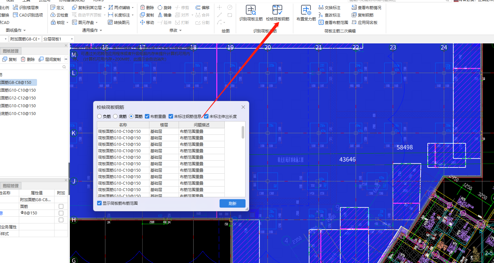Click 复制 in 图纸管理 panel
Viewport: 494px width, 263px height.
[9, 59]
